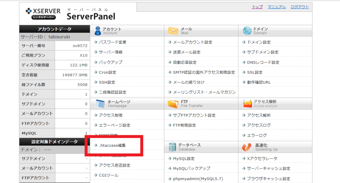Open MySQLバックアップ
Viewport: 340px width, 183px height.
click(x=192, y=168)
